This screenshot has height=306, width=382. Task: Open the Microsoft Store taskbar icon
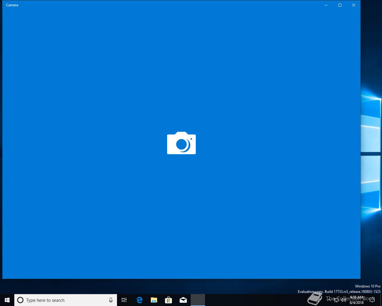click(169, 300)
